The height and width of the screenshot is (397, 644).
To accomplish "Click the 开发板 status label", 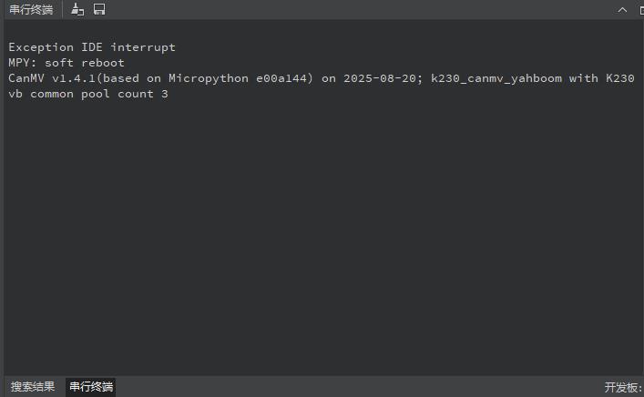I will [623, 387].
